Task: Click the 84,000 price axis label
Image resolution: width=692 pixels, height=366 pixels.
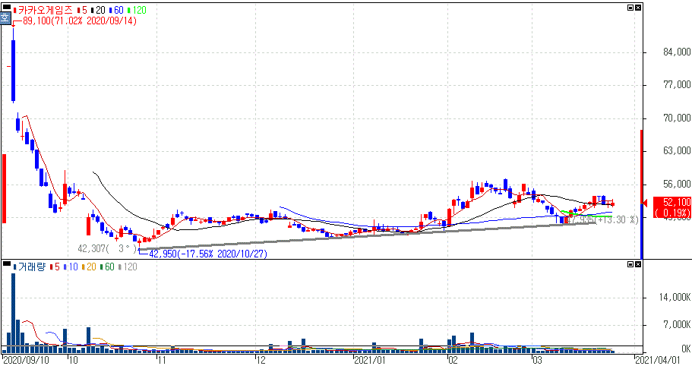Action: click(x=677, y=52)
